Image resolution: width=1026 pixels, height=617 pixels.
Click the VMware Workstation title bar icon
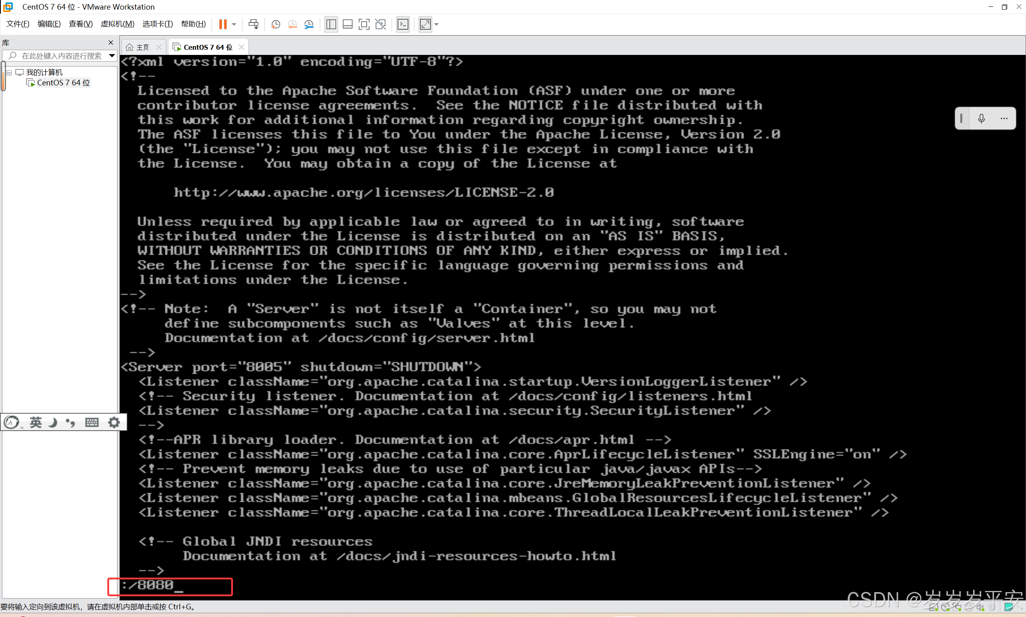(x=8, y=7)
